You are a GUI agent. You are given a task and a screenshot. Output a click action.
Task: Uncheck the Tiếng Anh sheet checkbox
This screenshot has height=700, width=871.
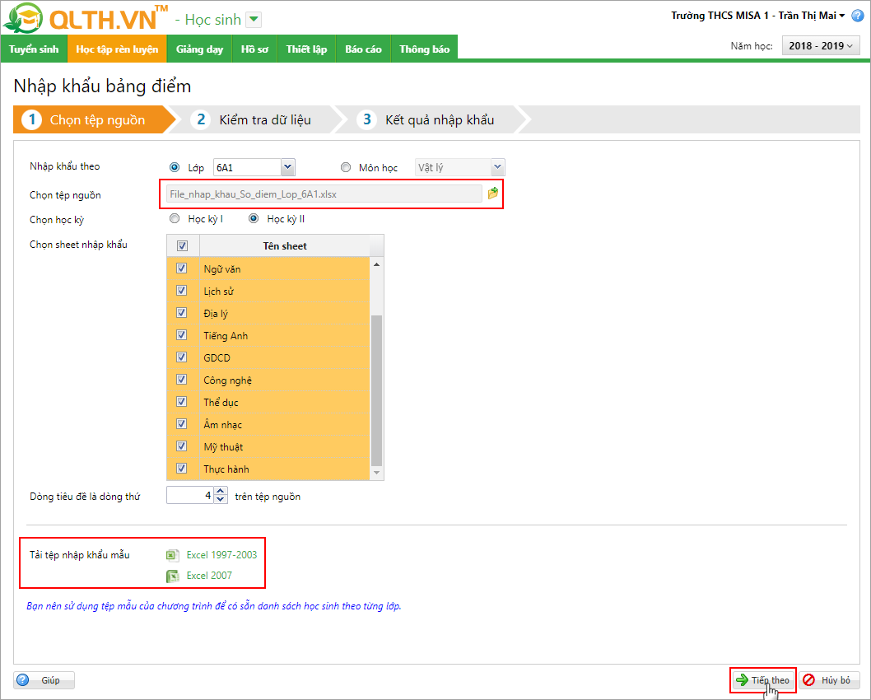tap(182, 335)
